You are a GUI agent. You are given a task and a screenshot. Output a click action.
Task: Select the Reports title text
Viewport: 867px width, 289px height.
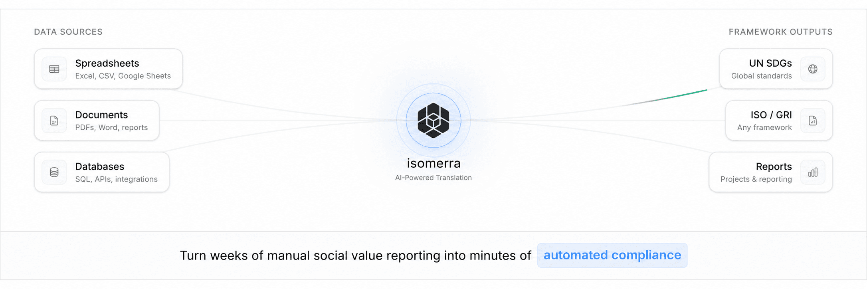[774, 166]
